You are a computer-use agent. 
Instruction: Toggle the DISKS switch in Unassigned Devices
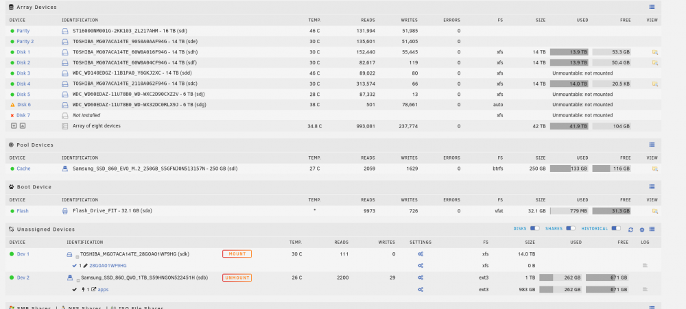tap(534, 229)
